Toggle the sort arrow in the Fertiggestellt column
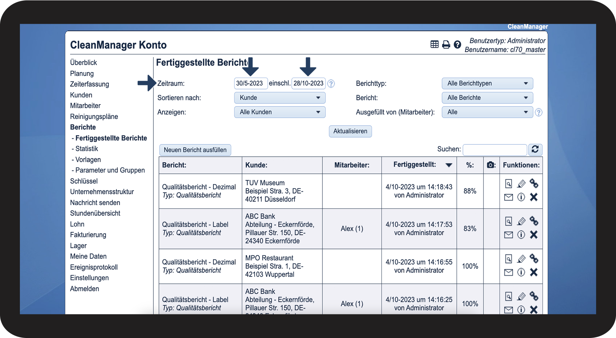This screenshot has height=338, width=616. 449,165
